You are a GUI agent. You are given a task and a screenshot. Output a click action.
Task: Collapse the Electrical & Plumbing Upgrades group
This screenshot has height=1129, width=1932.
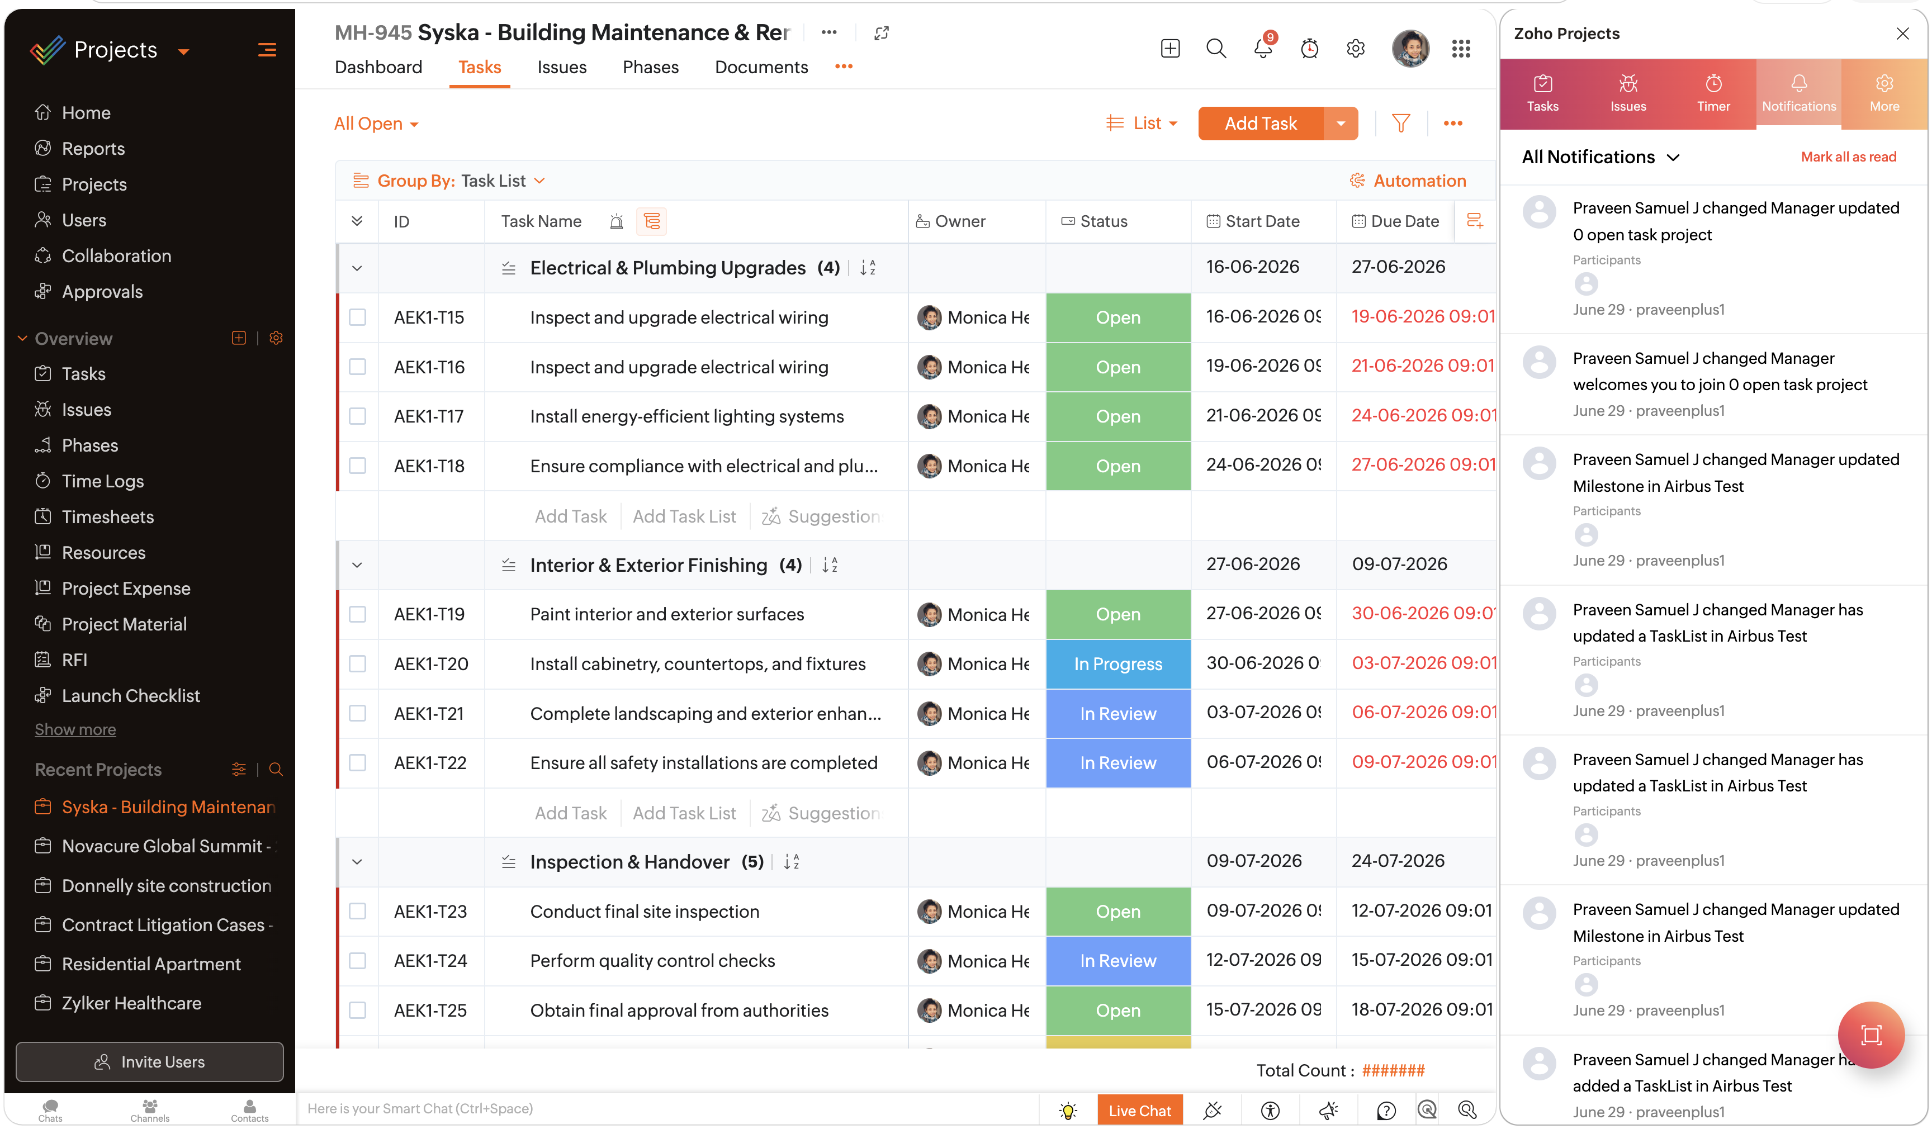(357, 268)
